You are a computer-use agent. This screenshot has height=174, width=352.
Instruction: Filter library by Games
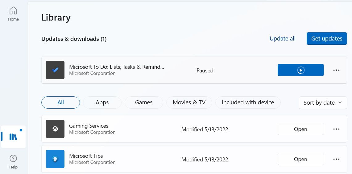click(x=144, y=102)
